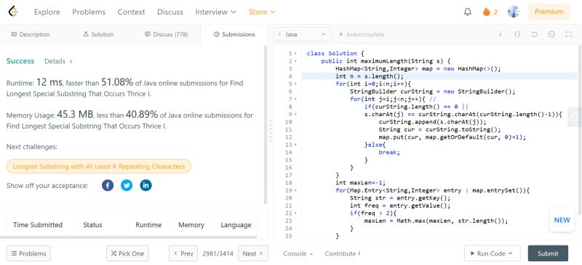The image size is (582, 265).
Task: Pick One random problem
Action: [x=127, y=253]
